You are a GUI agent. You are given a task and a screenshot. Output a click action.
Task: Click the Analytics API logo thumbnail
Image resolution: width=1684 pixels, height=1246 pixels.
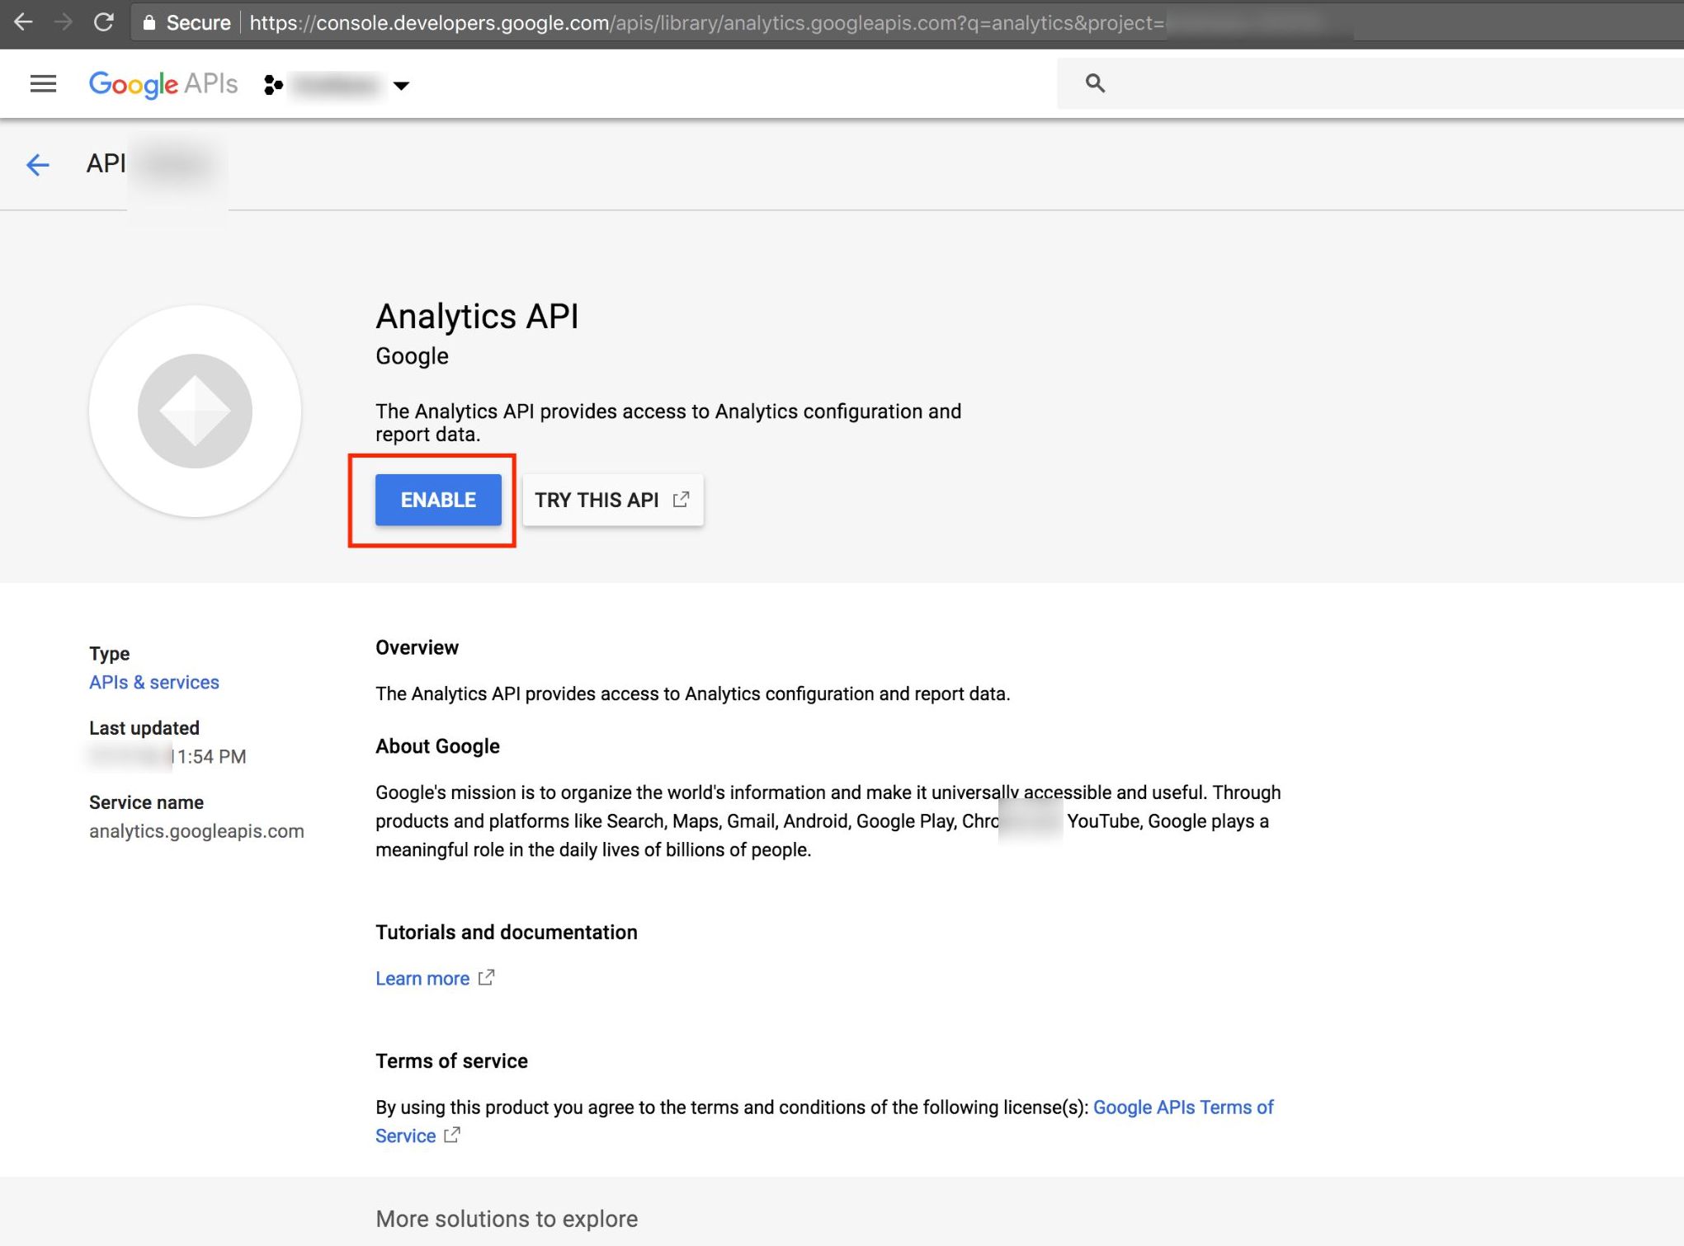coord(195,411)
